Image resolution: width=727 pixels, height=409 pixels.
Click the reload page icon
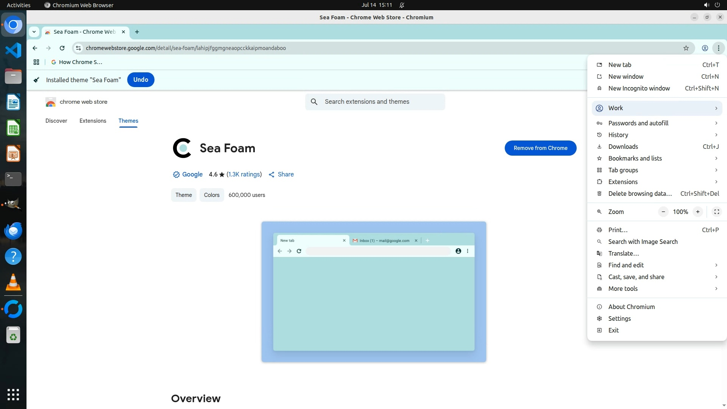tap(62, 48)
